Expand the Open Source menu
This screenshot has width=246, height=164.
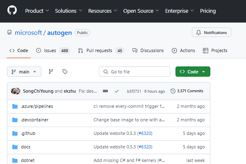tap(141, 11)
